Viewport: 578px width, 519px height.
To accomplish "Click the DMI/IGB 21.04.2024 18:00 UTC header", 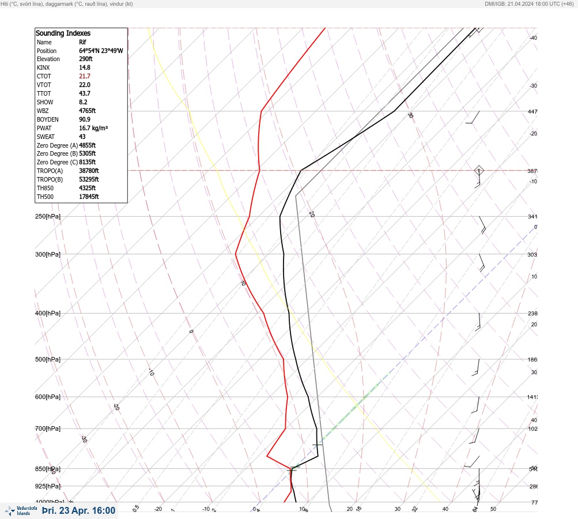I will [x=529, y=3].
